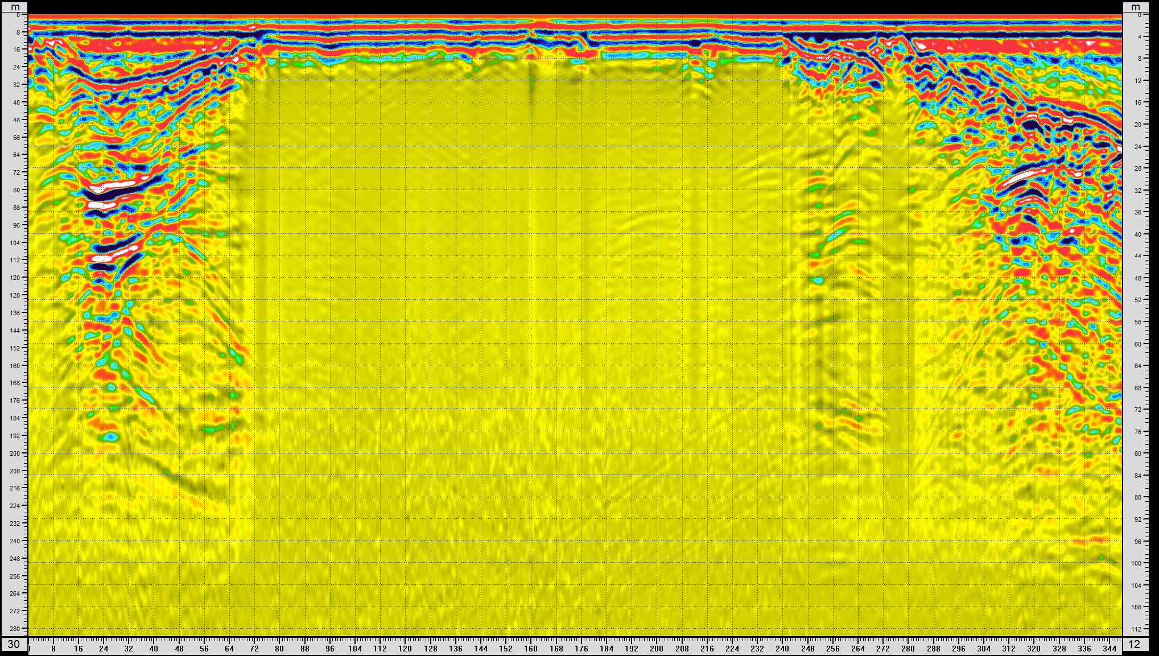Screen dimensions: 1159x656
Task: Click the "30" value box at bottom-left corner
Action: (14, 644)
